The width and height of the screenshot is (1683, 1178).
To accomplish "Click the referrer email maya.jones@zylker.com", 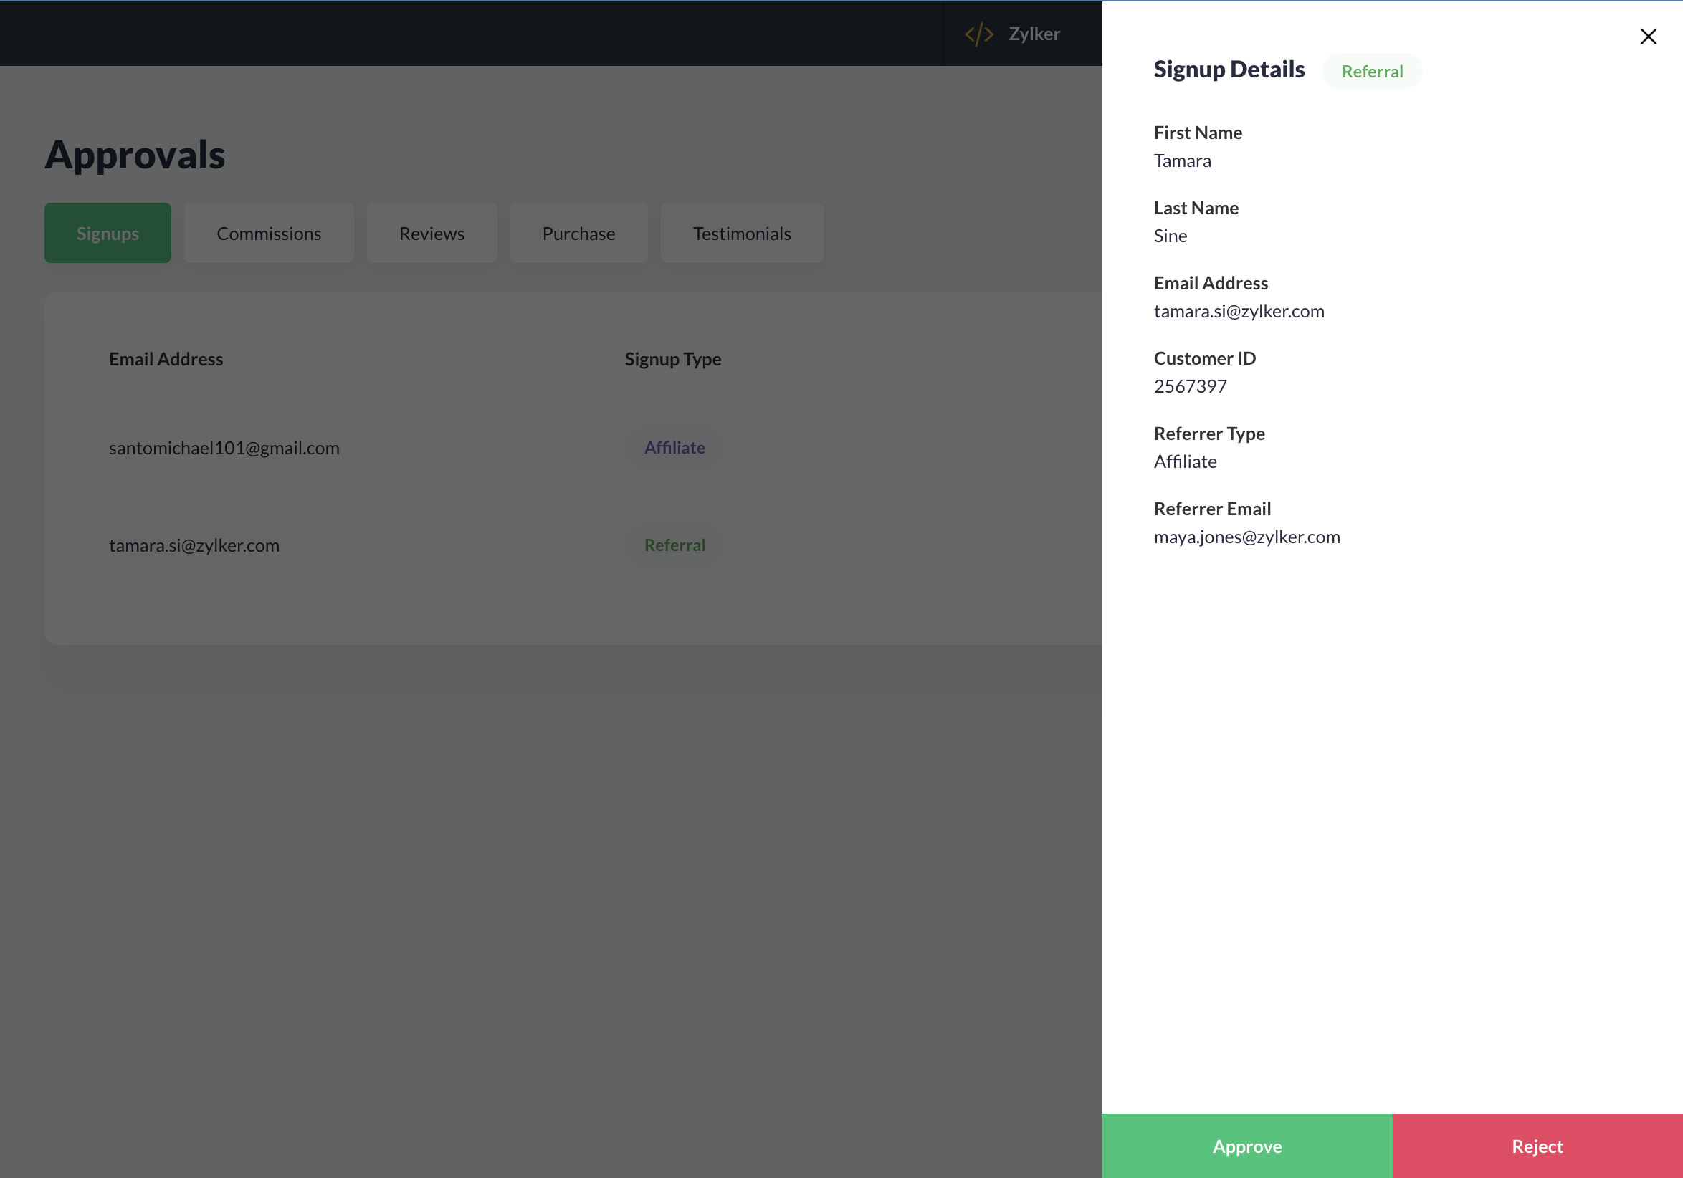I will tap(1246, 536).
